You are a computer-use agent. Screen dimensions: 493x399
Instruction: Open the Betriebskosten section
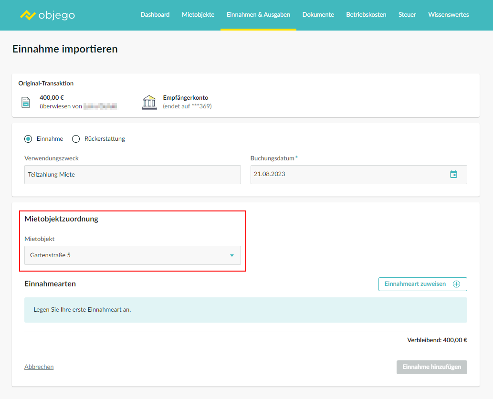tap(366, 15)
